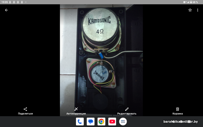
Task: Mark the photo as favorite with the star
Action: 190,10
